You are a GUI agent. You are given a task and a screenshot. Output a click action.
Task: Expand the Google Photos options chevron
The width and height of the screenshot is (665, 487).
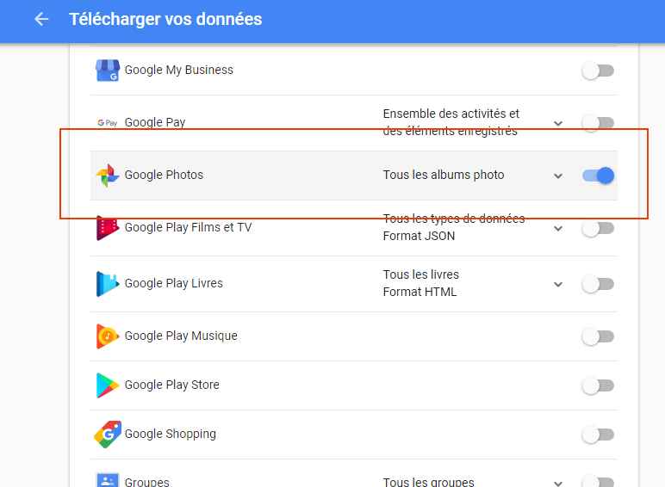pos(558,176)
